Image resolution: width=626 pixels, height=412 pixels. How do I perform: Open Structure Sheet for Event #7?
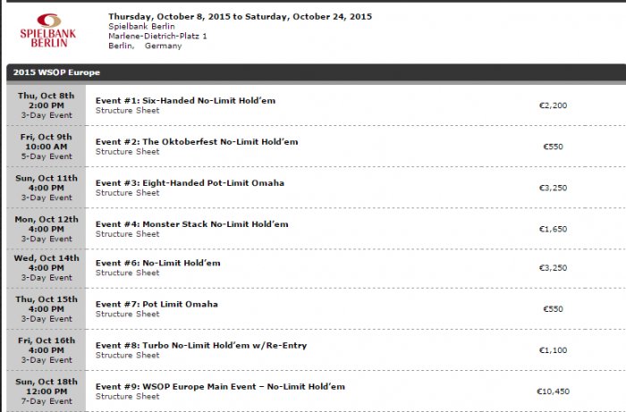[x=127, y=315]
